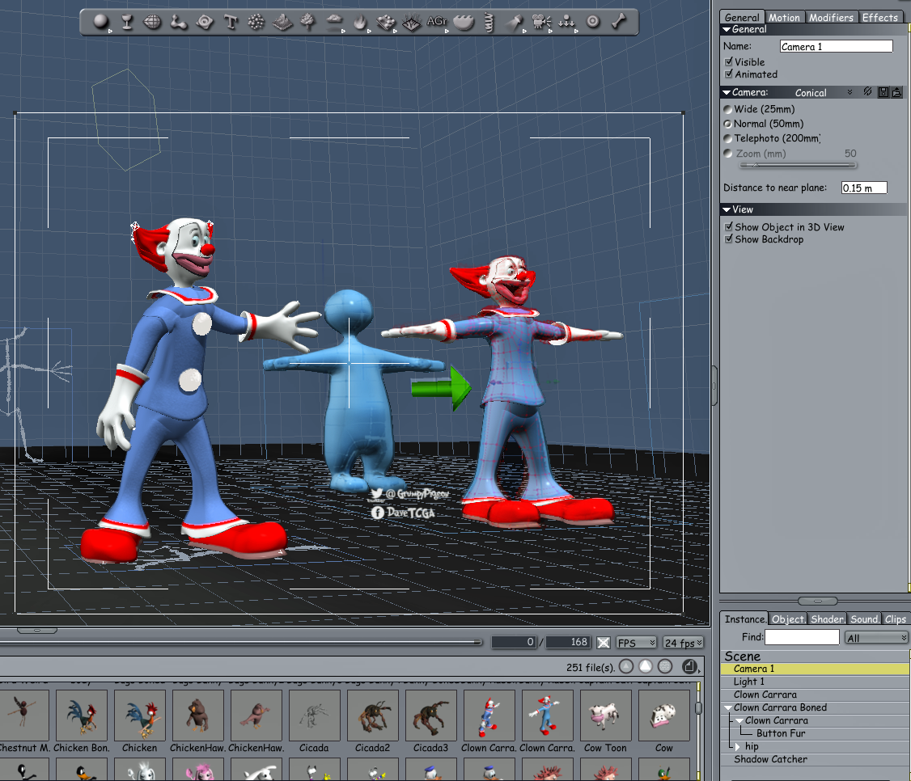
Task: Collapse the General section triangle
Action: point(727,29)
